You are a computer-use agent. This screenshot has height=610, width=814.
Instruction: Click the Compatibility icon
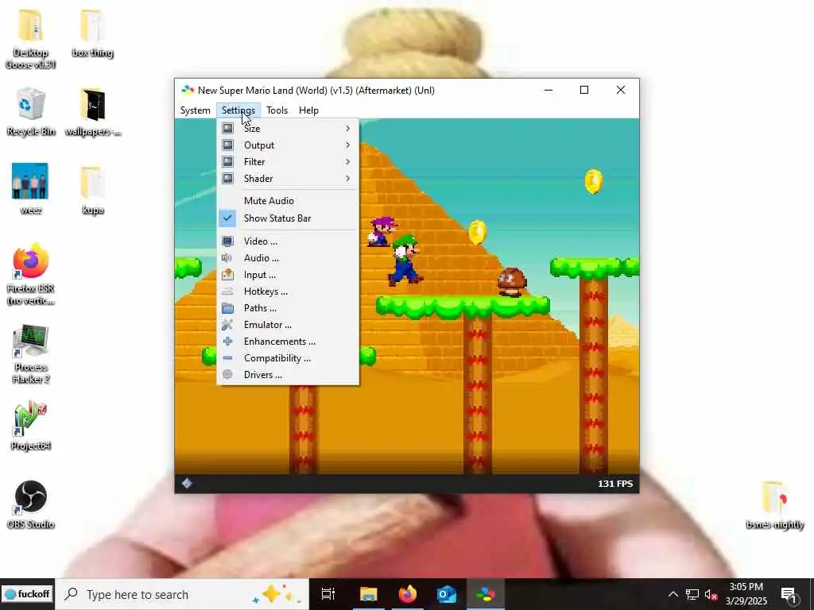[x=227, y=358]
